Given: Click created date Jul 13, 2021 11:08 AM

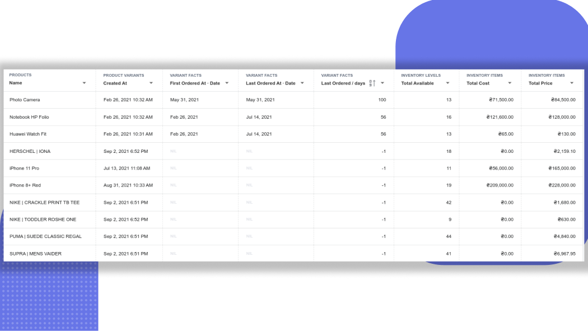Looking at the screenshot, I should click(127, 169).
